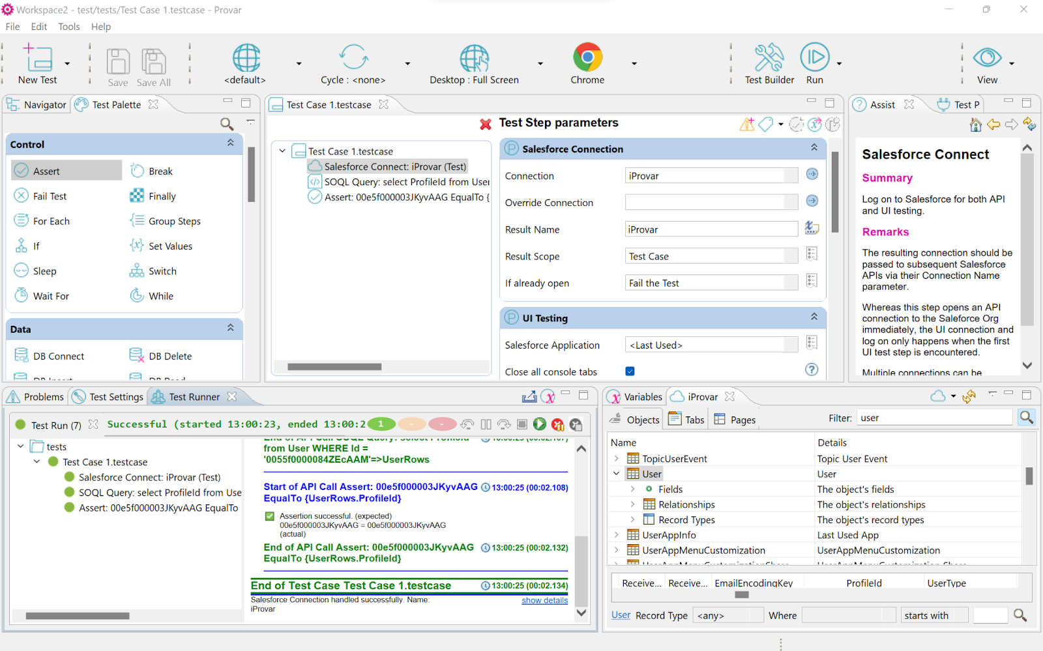Switch to the Problems tab
The image size is (1043, 651).
[x=36, y=397]
